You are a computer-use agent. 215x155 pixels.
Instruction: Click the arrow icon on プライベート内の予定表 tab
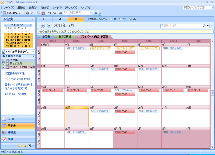tap(78, 37)
